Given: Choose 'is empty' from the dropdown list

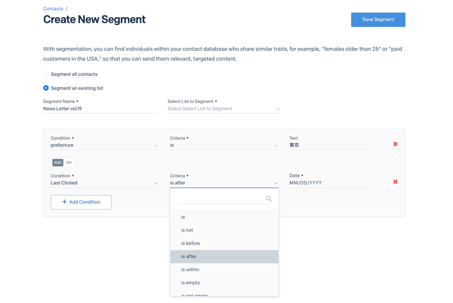Looking at the screenshot, I should click(x=190, y=283).
